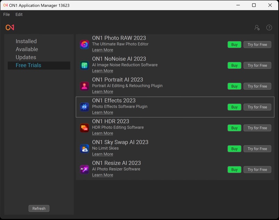Buy ON1 Effects 2023

click(x=234, y=107)
